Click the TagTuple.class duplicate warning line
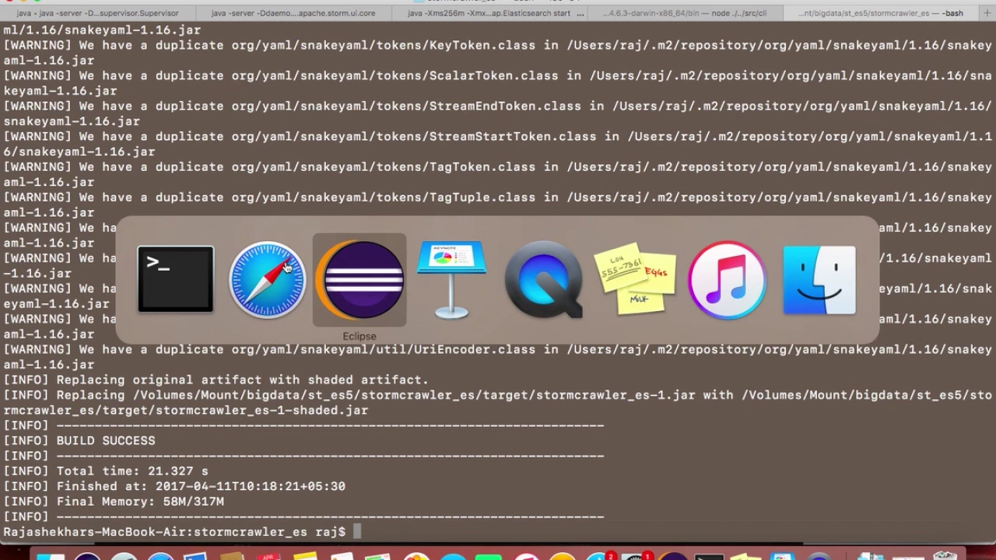Screen dimensions: 996x560 (x=498, y=205)
